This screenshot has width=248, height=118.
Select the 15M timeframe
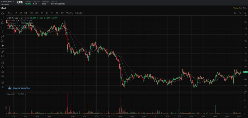[31, 13]
